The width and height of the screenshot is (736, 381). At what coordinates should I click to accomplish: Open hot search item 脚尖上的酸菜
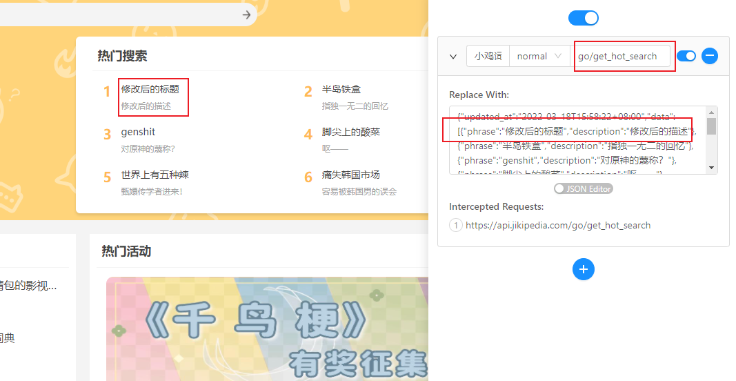(350, 132)
